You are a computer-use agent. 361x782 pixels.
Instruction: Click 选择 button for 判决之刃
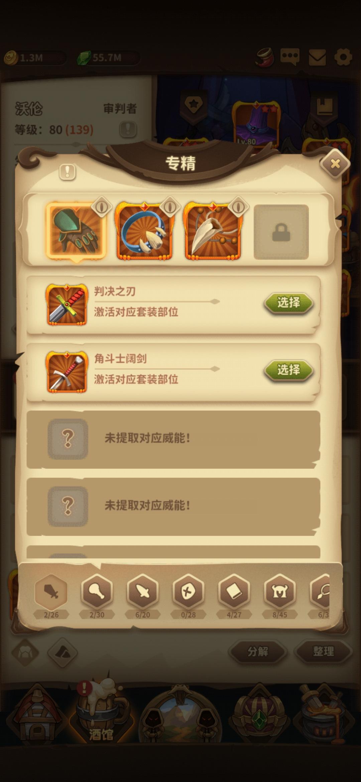pos(289,303)
